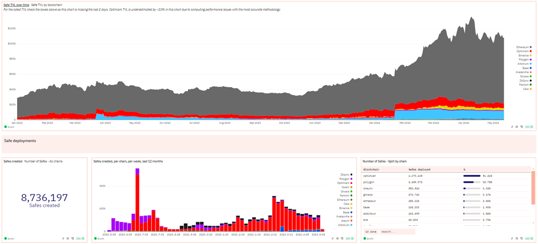
Task: Copy link icon on Safe TVL chart
Action: tap(512, 126)
